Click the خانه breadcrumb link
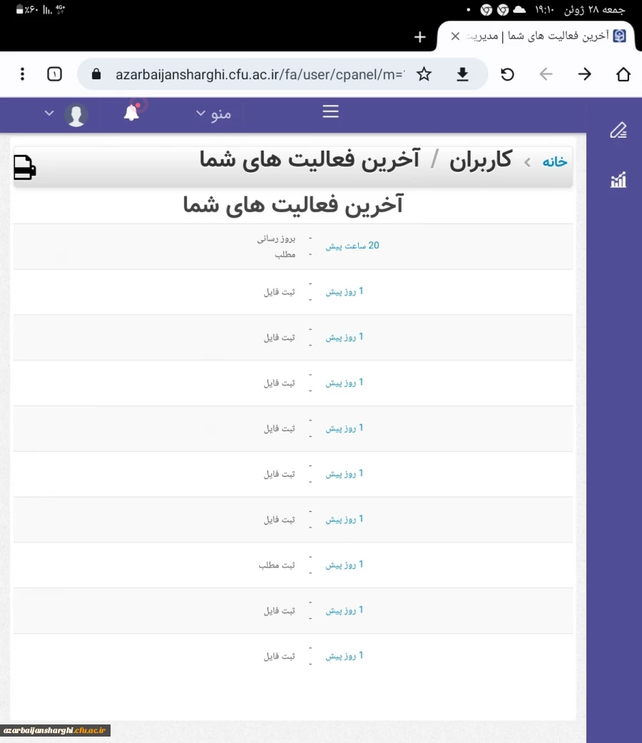Viewport: 642px width, 743px height. (x=554, y=161)
